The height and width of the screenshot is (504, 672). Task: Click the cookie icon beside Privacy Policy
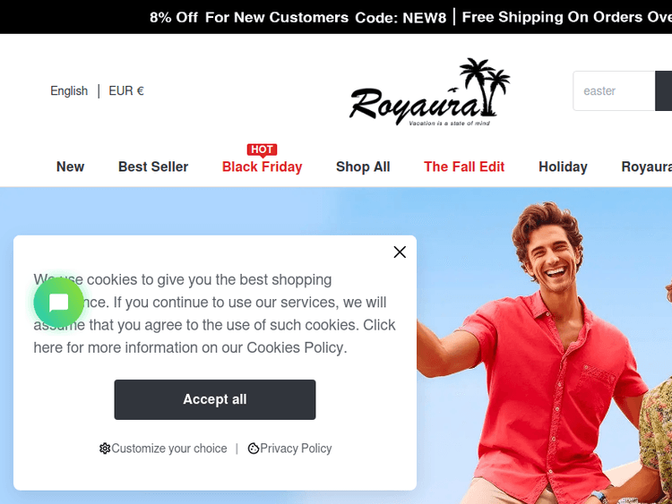pyautogui.click(x=254, y=448)
